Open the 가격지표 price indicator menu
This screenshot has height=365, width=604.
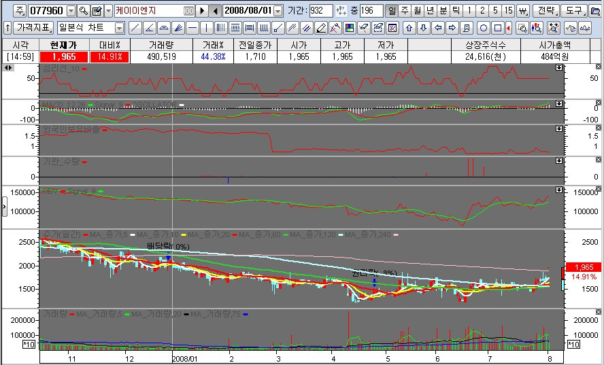(34, 28)
